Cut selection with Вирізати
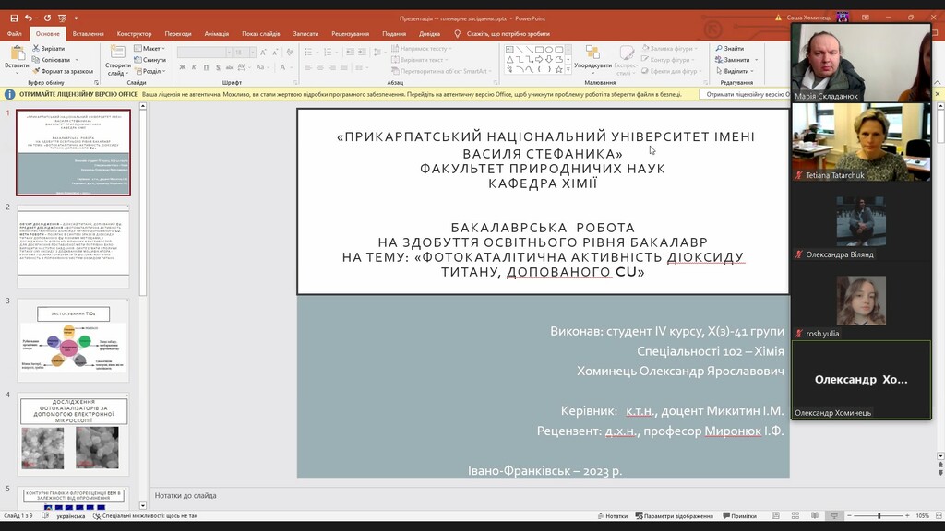Screen dimensions: 945x531 click(x=49, y=48)
